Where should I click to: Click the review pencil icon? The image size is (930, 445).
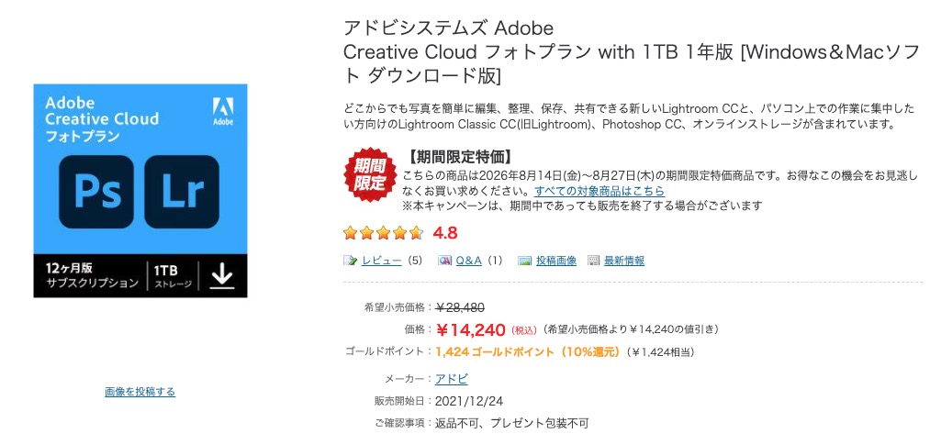point(351,261)
